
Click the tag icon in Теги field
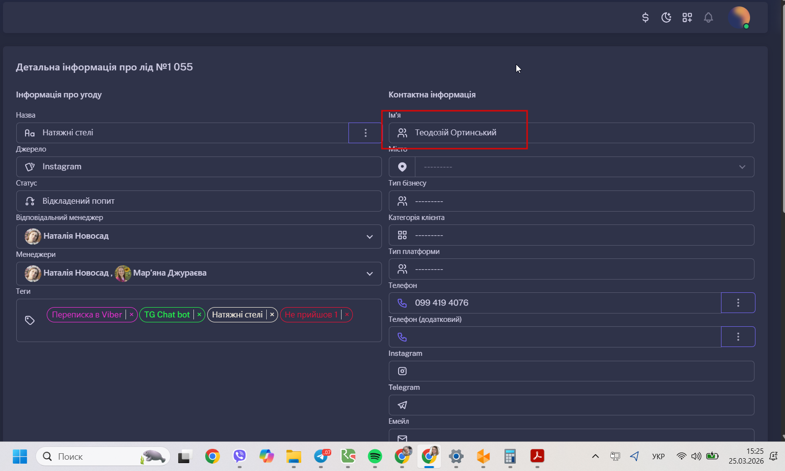pos(30,320)
